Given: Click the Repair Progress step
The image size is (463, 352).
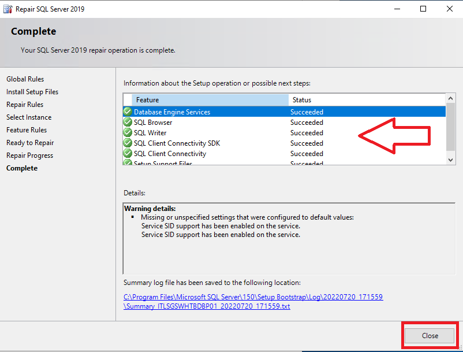Looking at the screenshot, I should (30, 155).
